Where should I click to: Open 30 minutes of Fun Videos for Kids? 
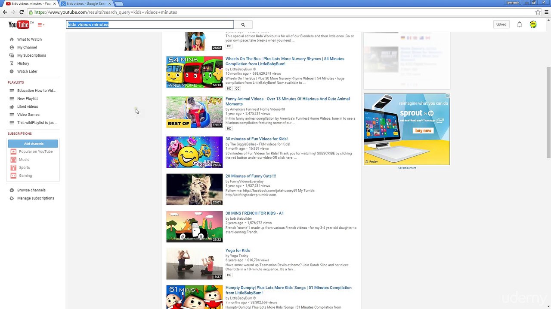(257, 139)
